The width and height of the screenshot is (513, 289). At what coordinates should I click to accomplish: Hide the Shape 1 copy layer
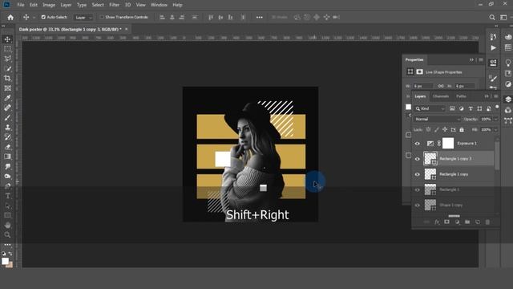(x=417, y=206)
